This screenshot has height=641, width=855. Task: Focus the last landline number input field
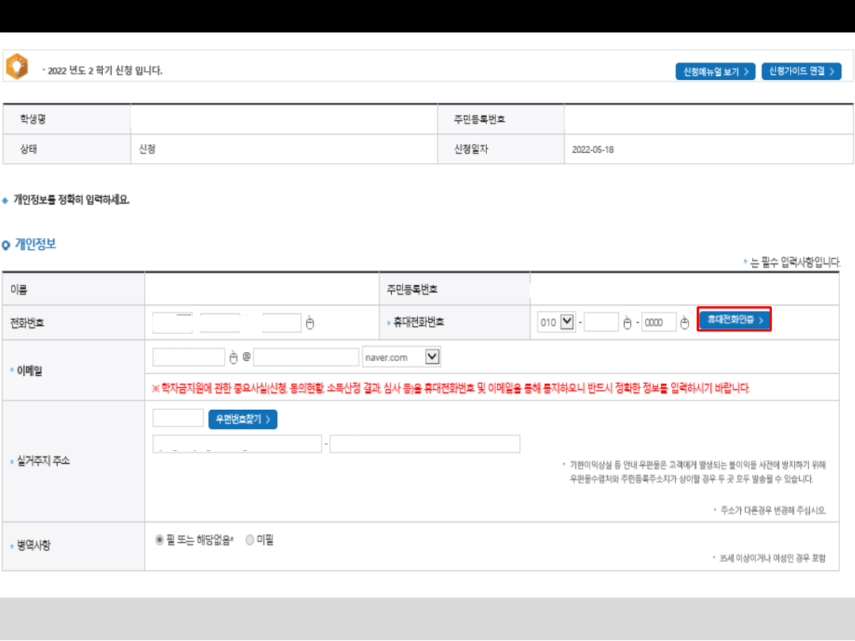282,323
